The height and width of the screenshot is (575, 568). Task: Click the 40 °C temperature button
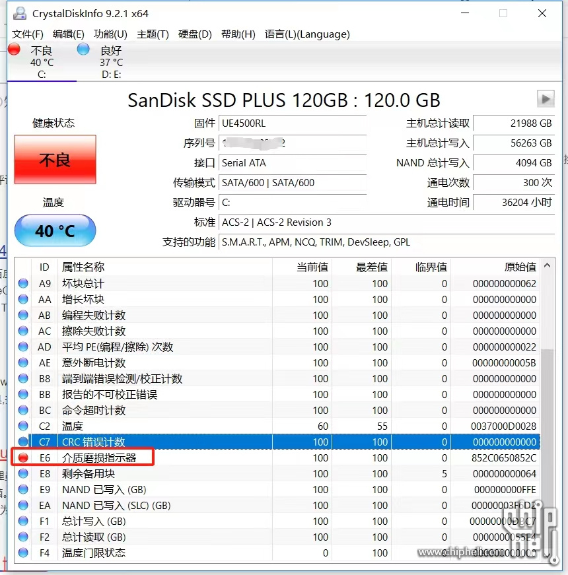[55, 231]
